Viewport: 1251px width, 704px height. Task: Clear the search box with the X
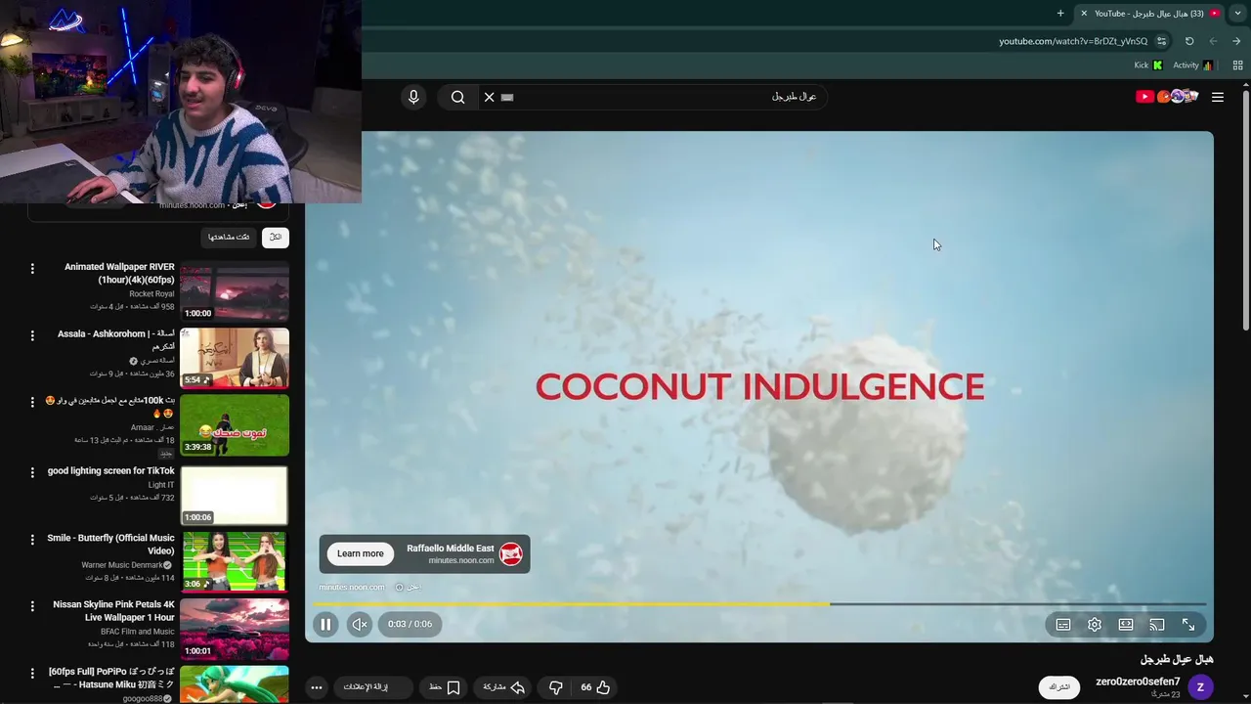point(490,97)
